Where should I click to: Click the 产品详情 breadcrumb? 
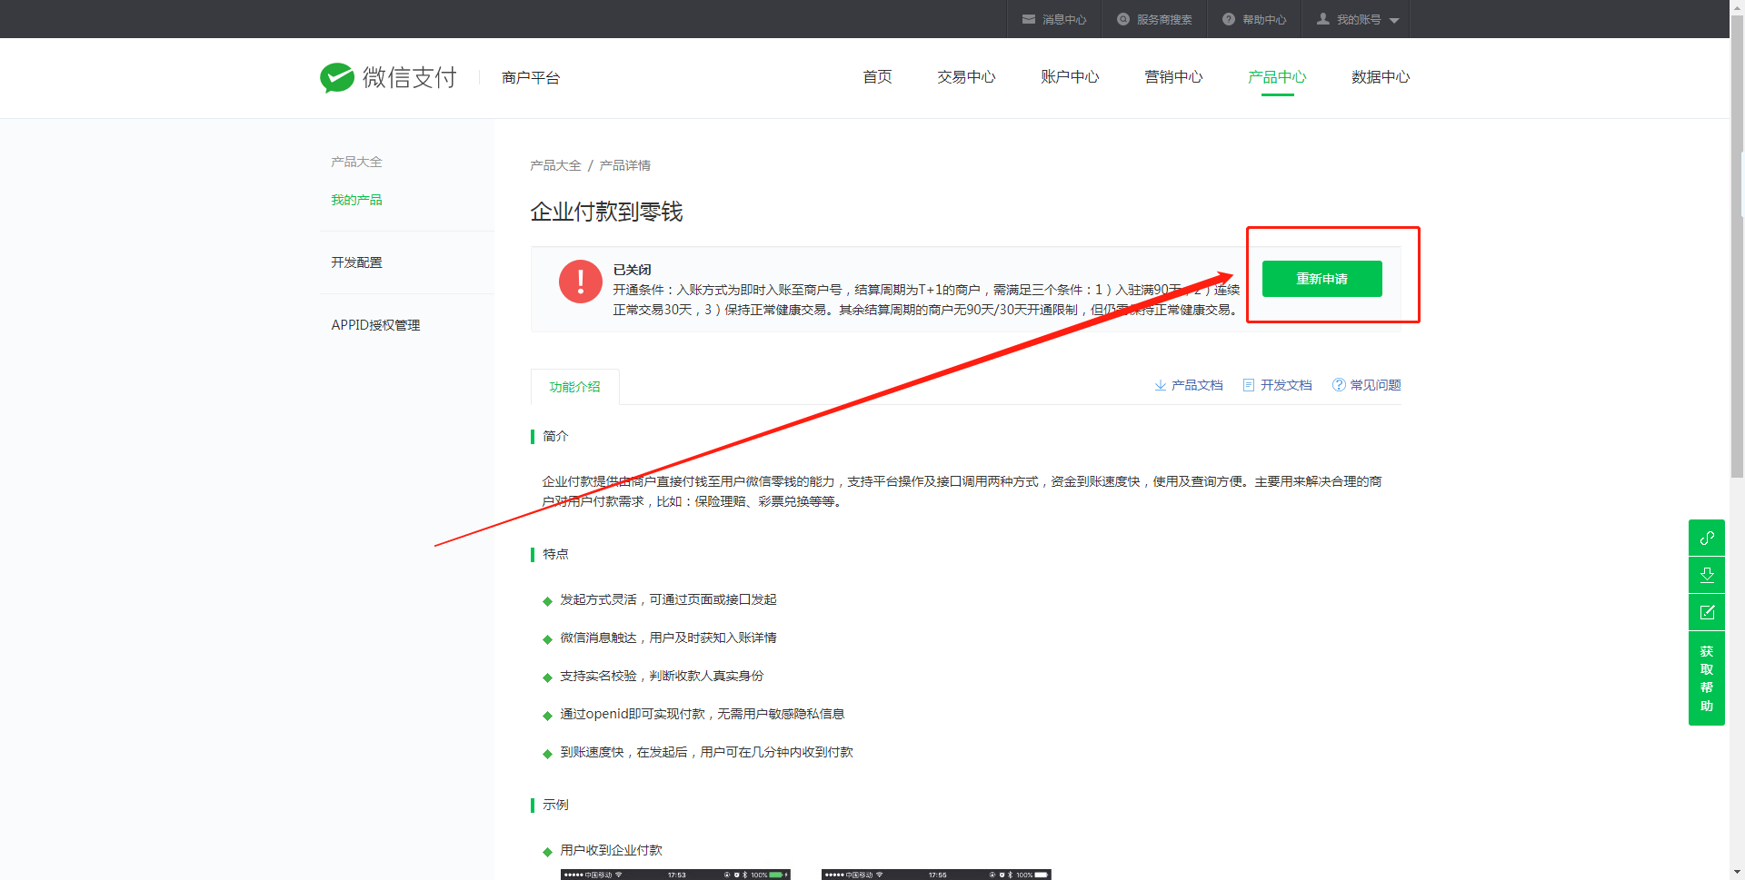[624, 165]
